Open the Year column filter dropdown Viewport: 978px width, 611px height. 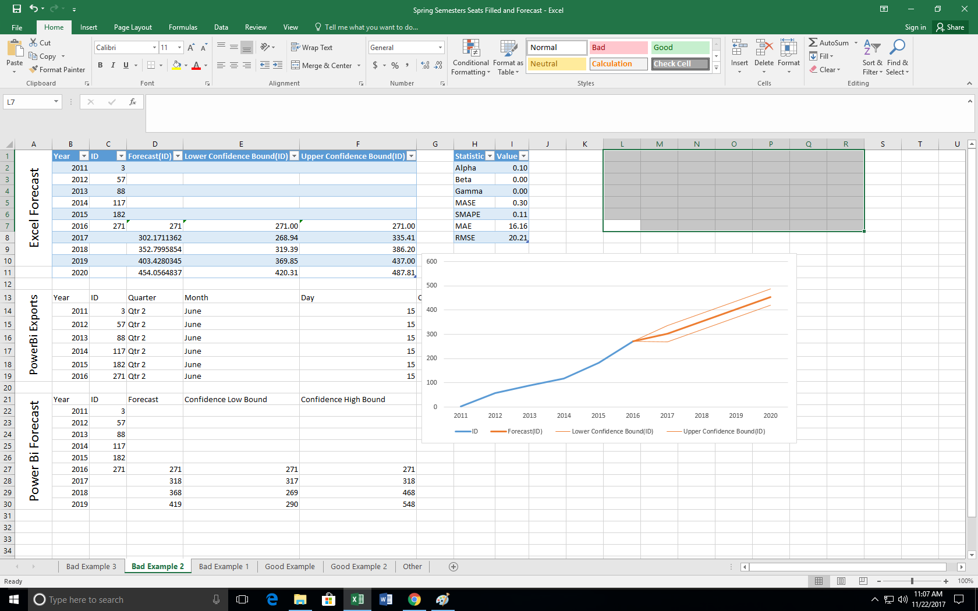(84, 156)
